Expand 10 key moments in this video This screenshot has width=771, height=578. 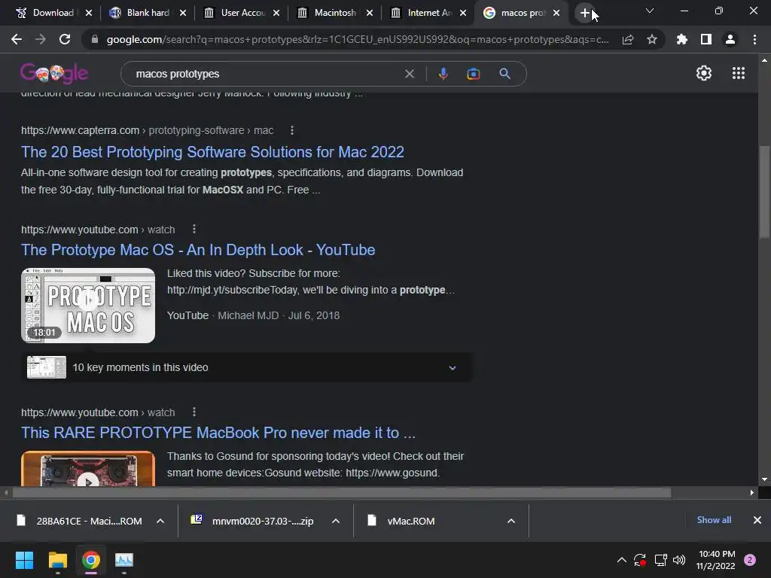(x=248, y=367)
